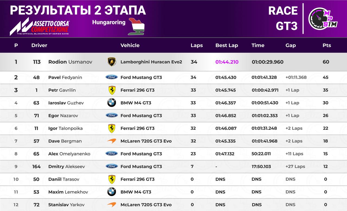
Task: Click race time '50:22.011'
Action: click(x=261, y=154)
